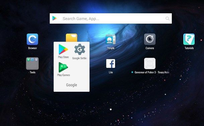
Task: Click the Tools label text
Action: click(x=32, y=72)
